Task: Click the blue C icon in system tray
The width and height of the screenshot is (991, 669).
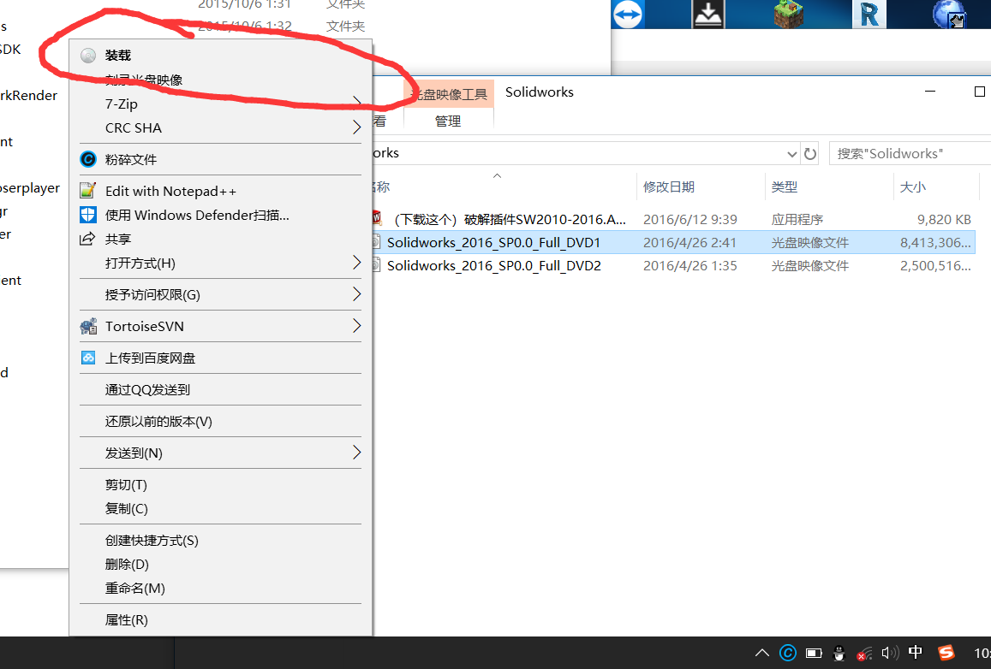Action: click(x=787, y=653)
